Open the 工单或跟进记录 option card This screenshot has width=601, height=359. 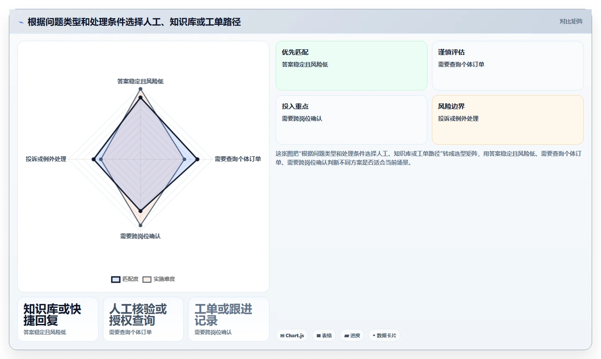click(x=229, y=319)
